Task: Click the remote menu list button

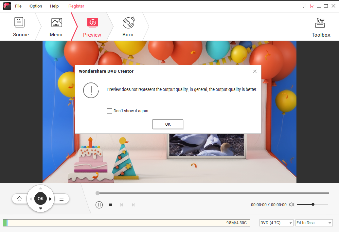Action: 61,199
